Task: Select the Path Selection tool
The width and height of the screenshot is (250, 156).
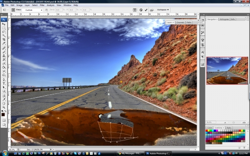Action: point(4,87)
